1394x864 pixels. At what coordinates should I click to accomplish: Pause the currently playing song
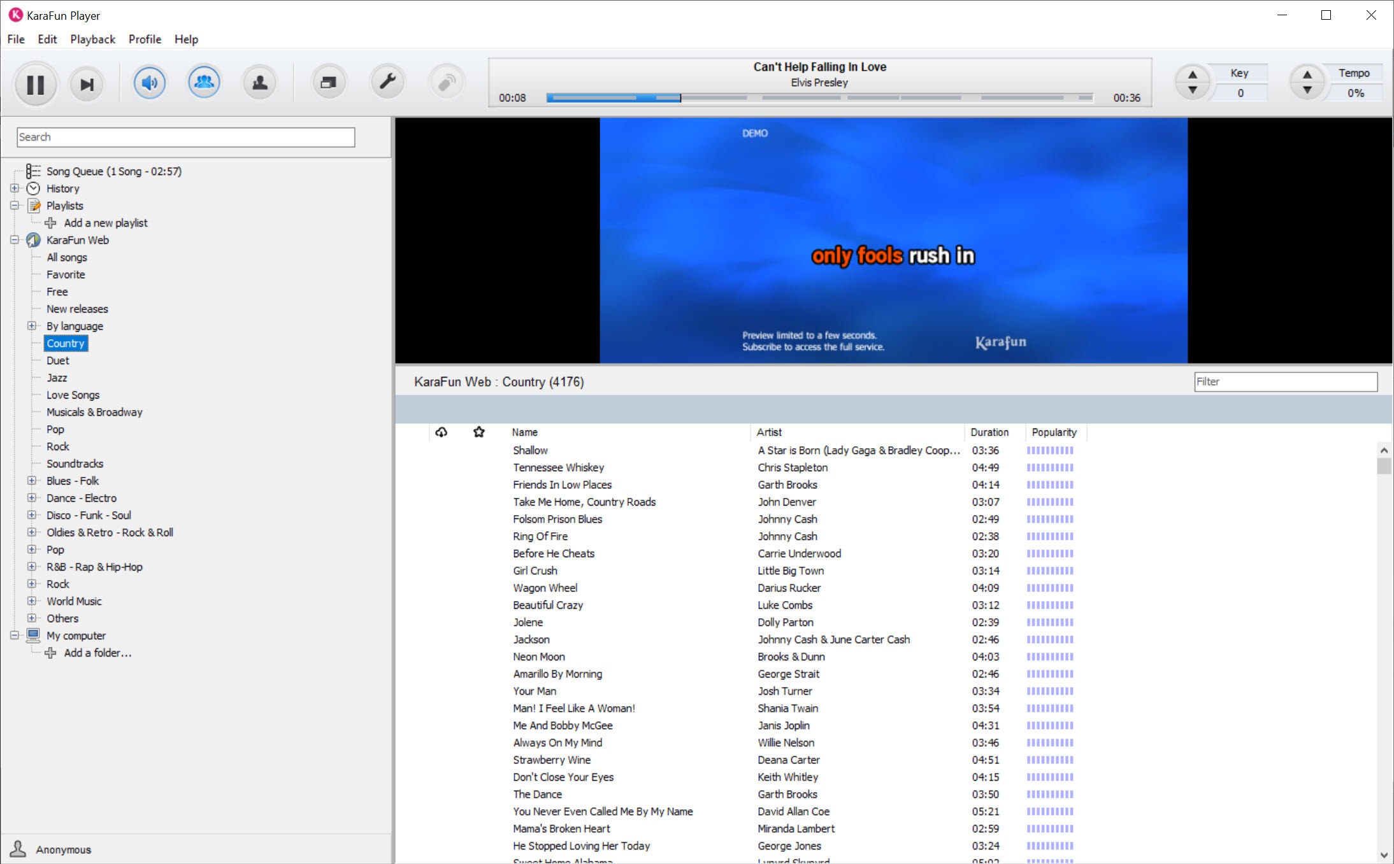point(35,84)
